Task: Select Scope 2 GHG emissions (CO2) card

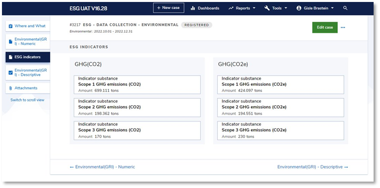Action: (137, 107)
